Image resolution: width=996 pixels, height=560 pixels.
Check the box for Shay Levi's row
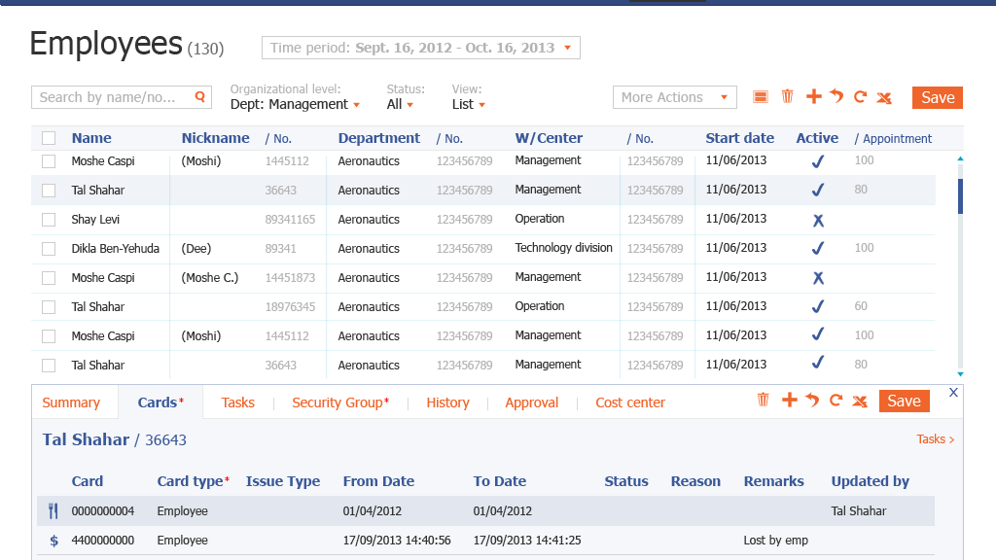pos(49,220)
